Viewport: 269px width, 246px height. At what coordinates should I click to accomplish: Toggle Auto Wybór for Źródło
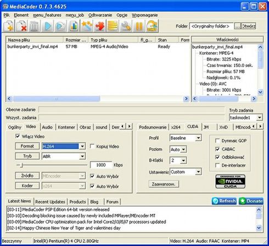click(x=92, y=176)
